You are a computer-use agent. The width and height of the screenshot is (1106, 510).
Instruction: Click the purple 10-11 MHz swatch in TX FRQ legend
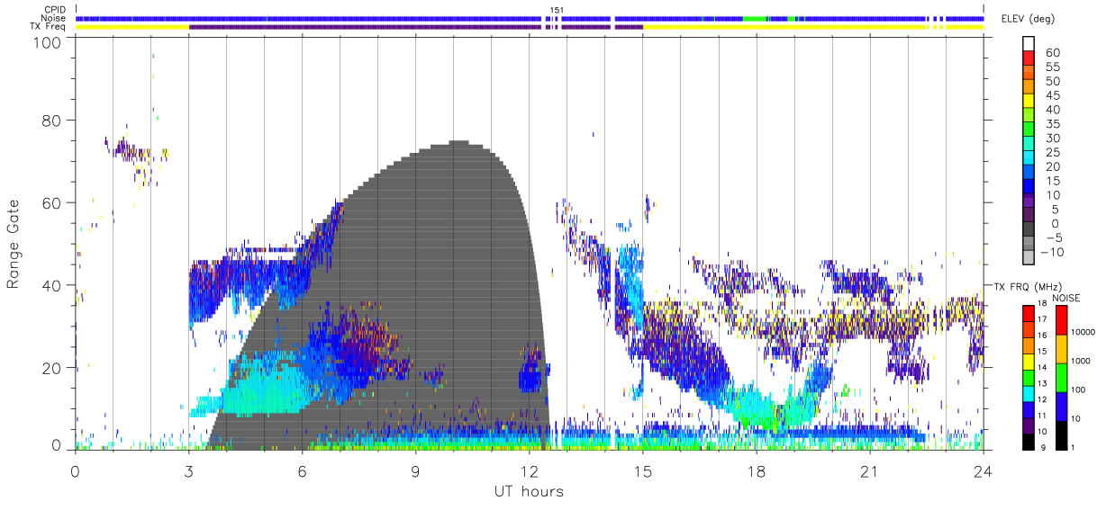coord(1029,425)
